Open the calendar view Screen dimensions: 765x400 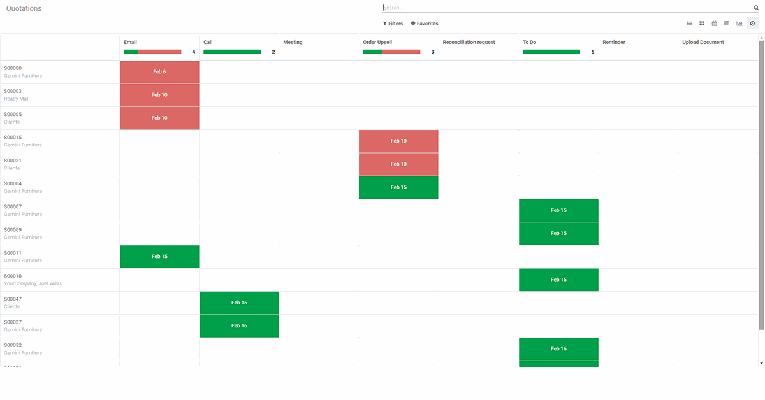(x=715, y=24)
